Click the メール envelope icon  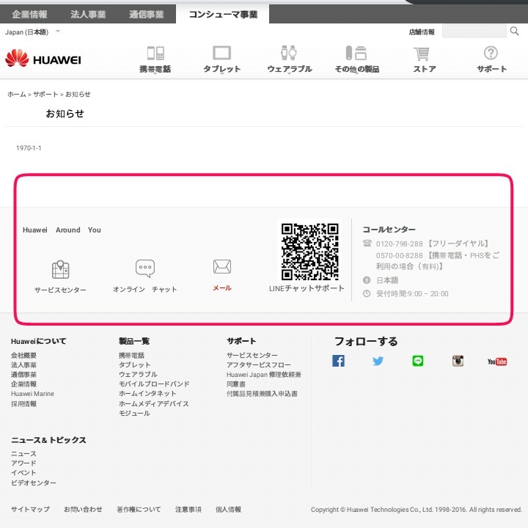point(222,266)
